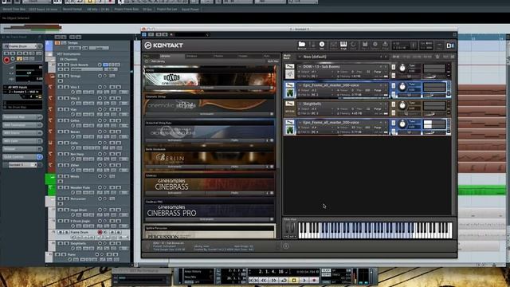Click Play in Cubase transport bar
This screenshot has width=510, height=287.
click(304, 280)
